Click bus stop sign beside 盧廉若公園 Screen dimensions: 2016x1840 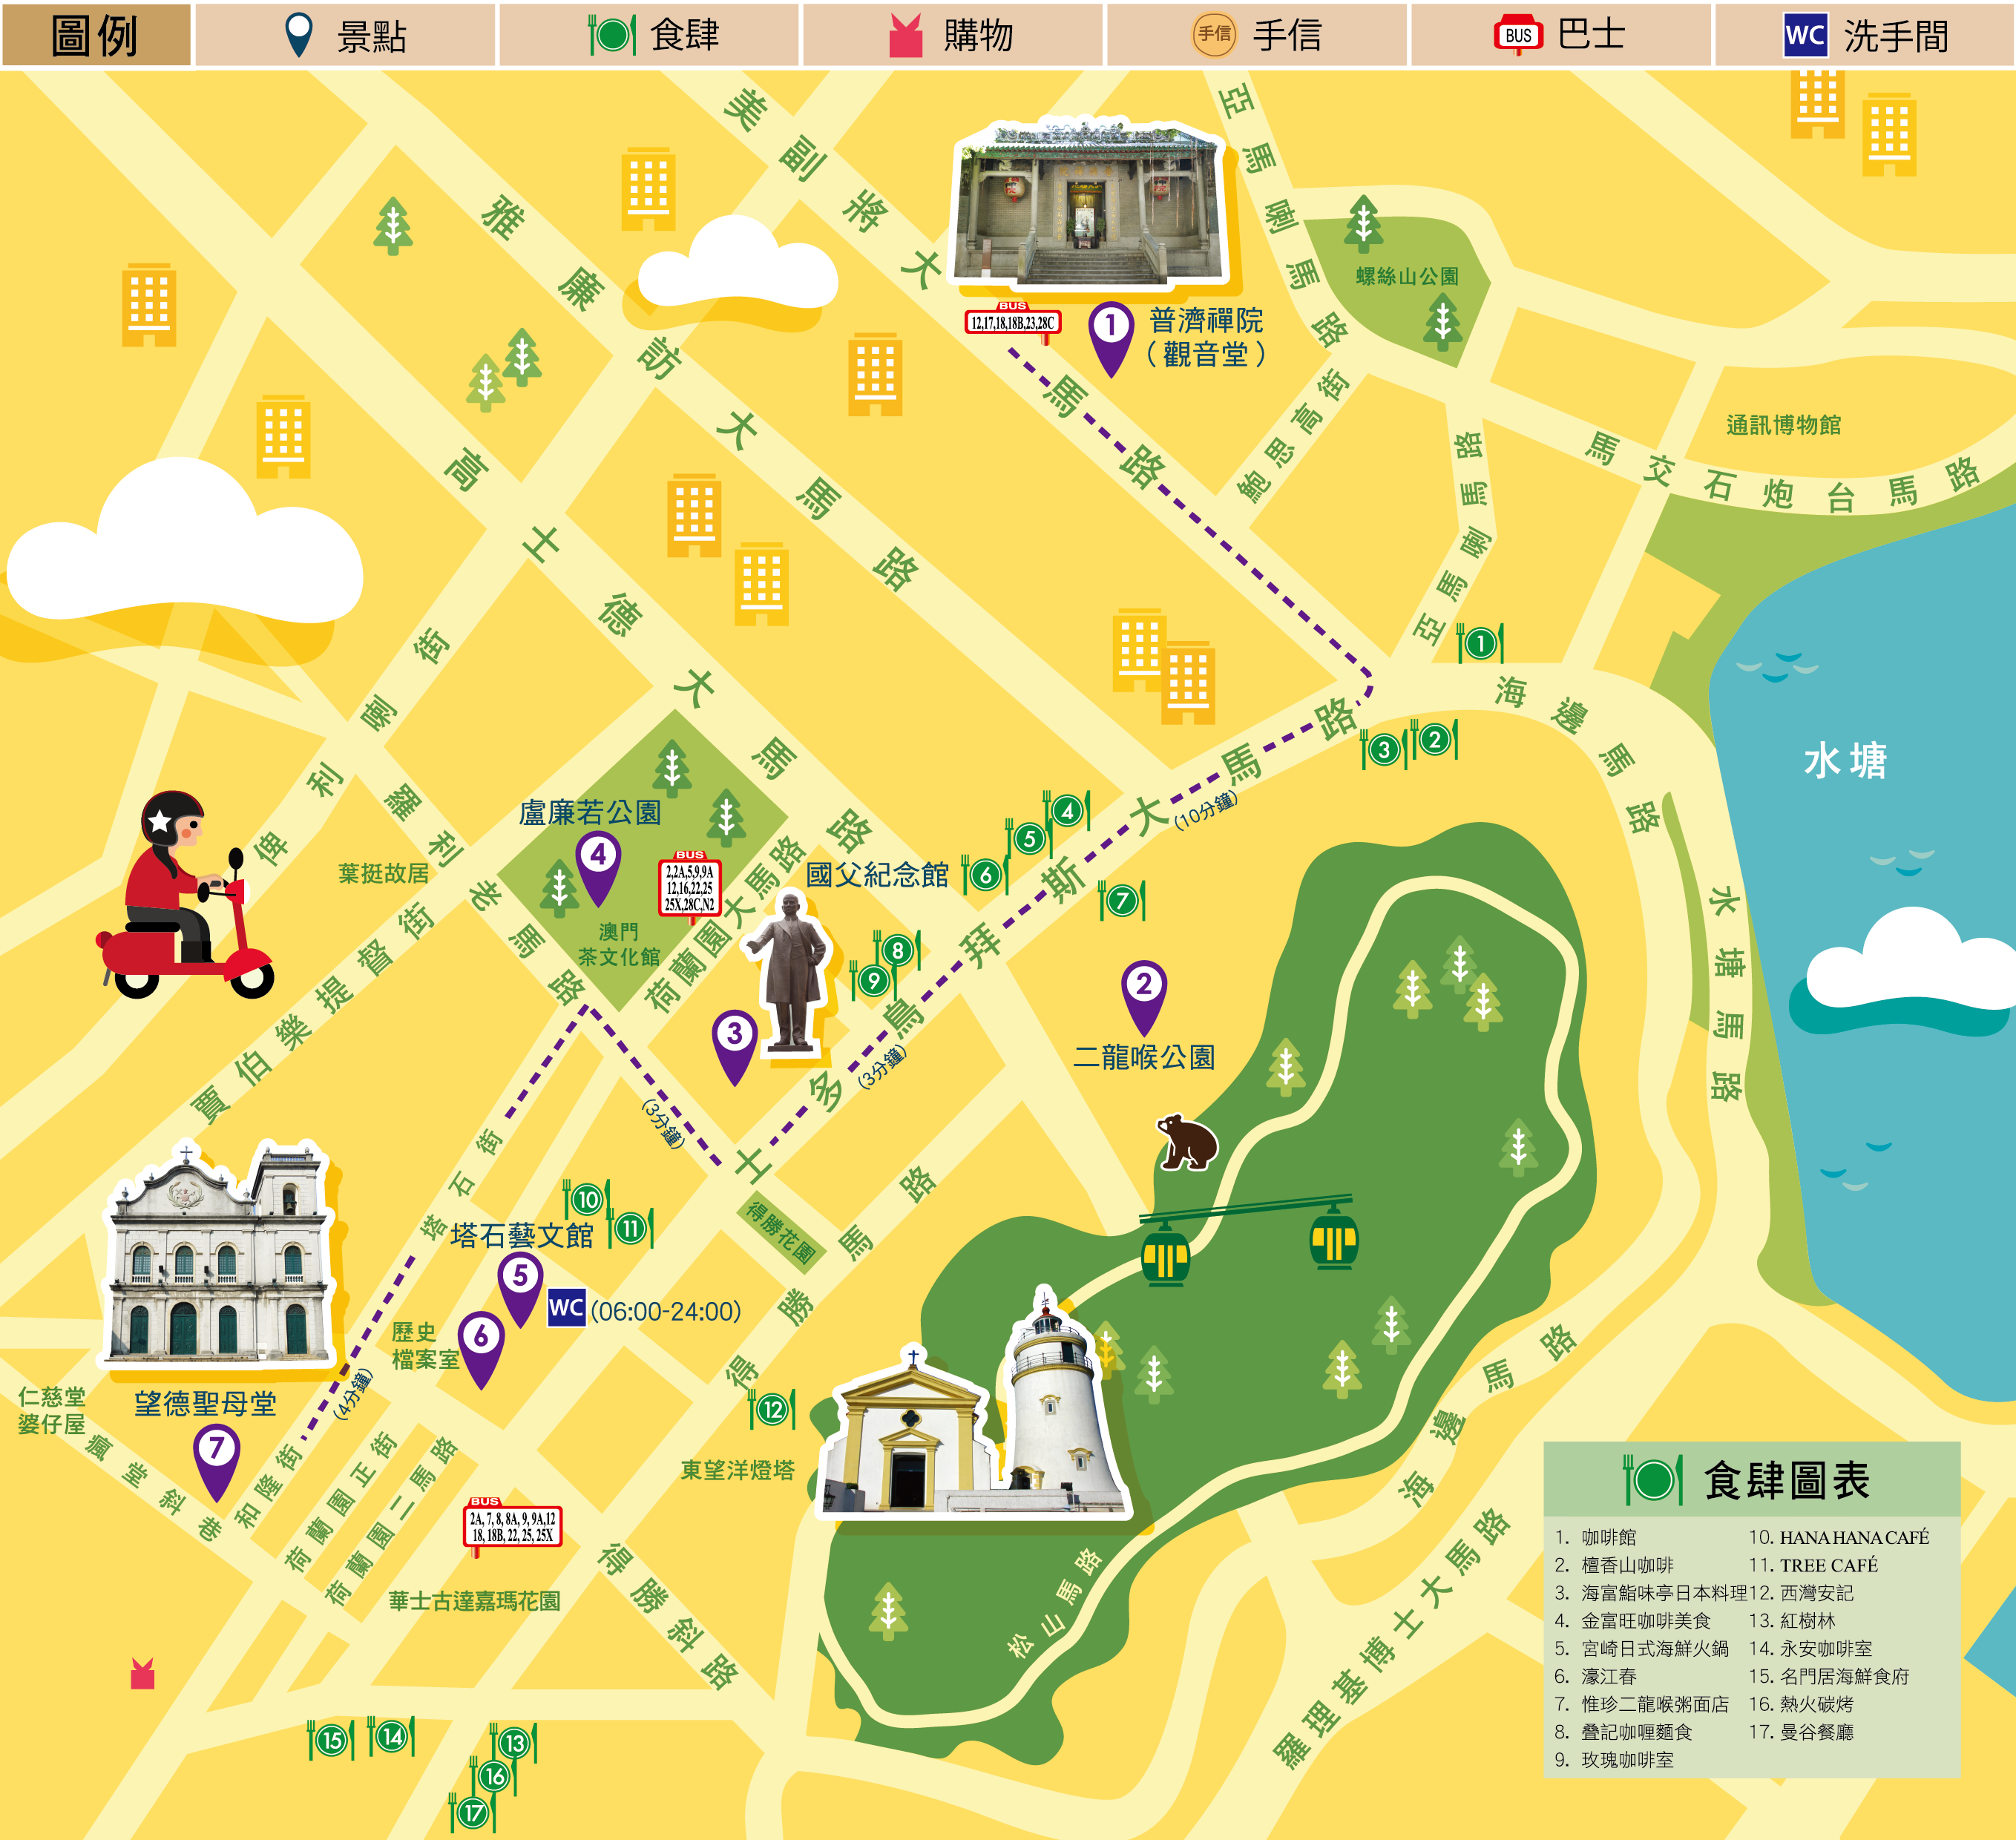coord(689,886)
